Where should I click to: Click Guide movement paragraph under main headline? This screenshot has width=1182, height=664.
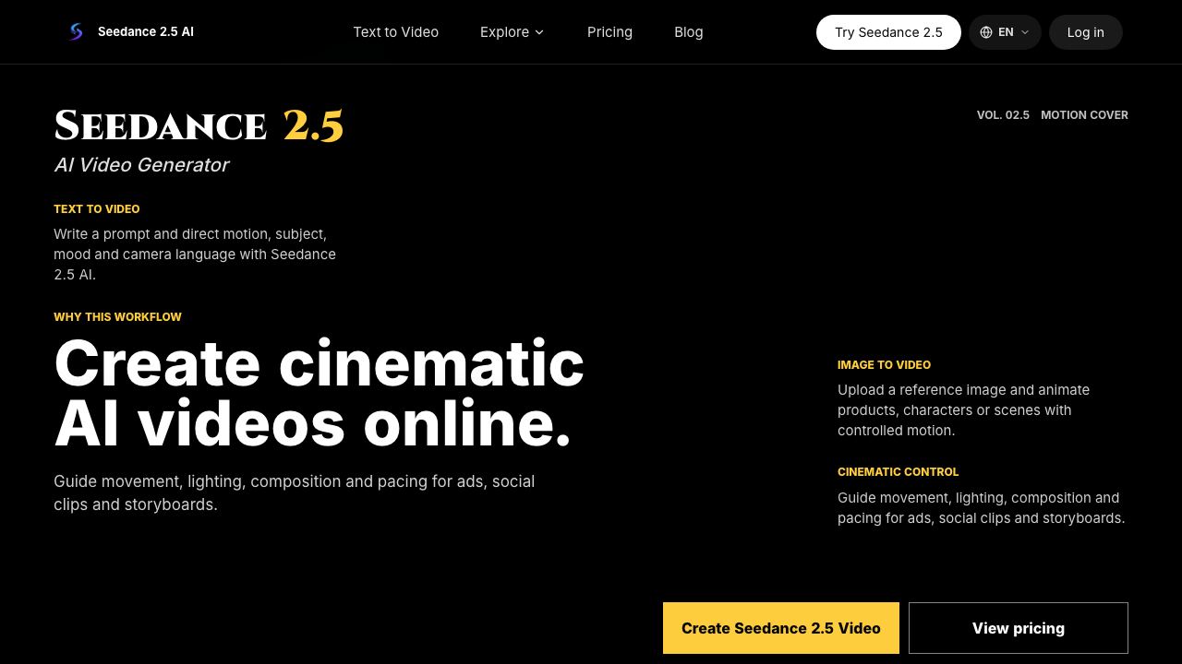point(294,493)
